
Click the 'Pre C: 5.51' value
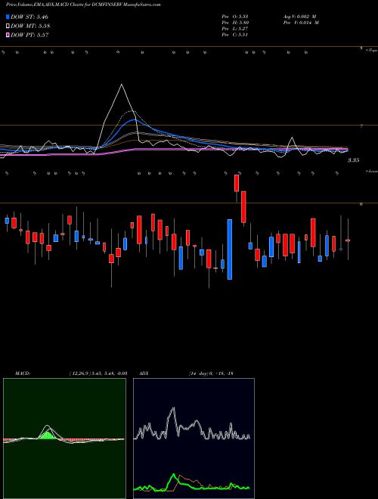(235, 35)
